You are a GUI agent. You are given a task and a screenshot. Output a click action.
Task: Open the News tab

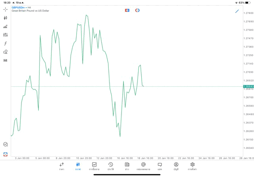point(127,166)
